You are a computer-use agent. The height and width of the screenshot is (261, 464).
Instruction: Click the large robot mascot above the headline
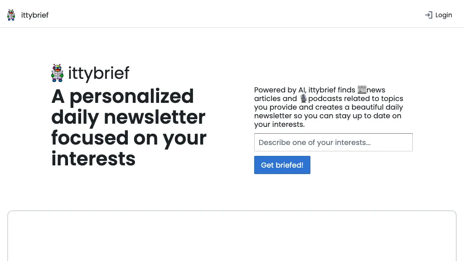coord(57,72)
